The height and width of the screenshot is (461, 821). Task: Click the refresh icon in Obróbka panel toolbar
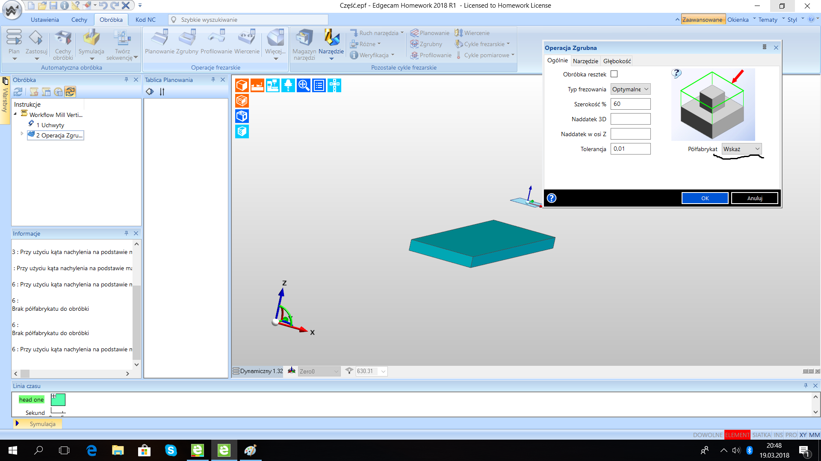18,92
